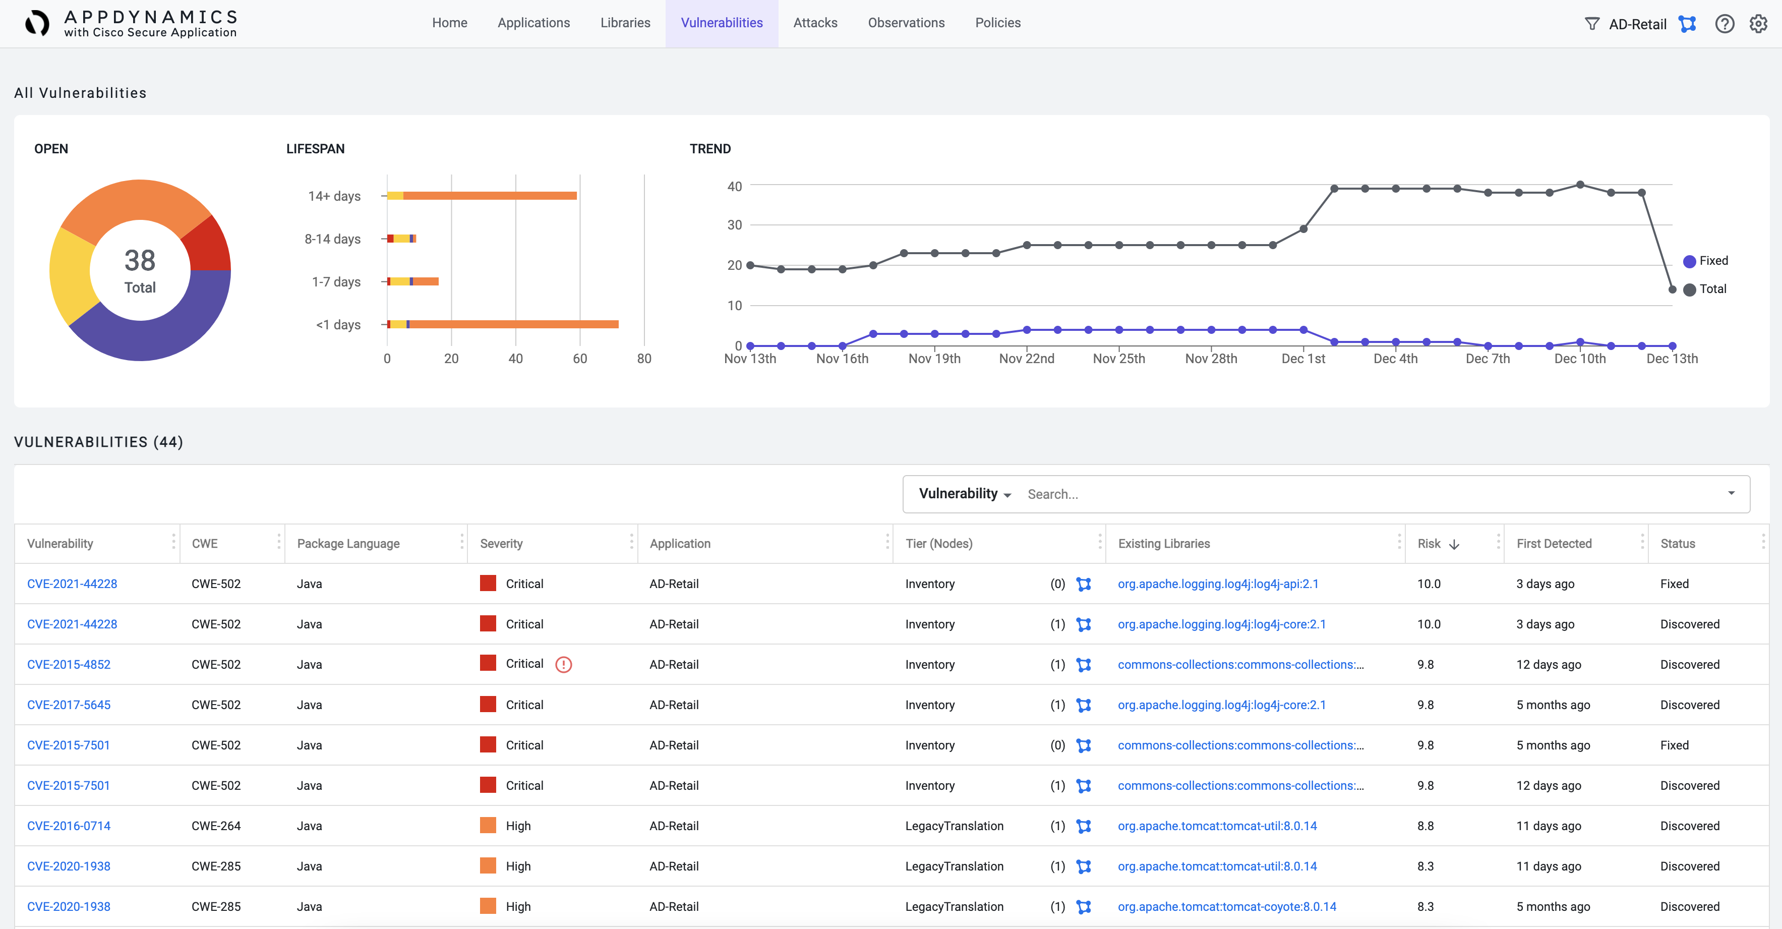Image resolution: width=1782 pixels, height=929 pixels.
Task: Go to the Libraries tab
Action: tap(625, 23)
